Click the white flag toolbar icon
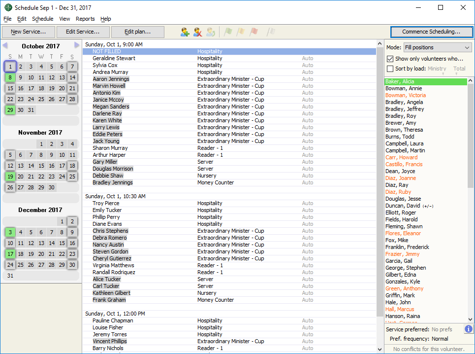 pyautogui.click(x=271, y=32)
